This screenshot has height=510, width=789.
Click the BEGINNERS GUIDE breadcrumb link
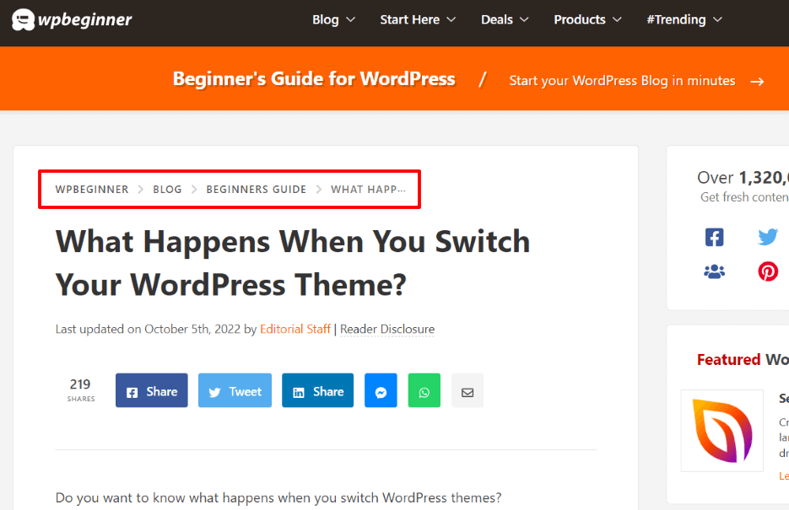[x=256, y=189]
